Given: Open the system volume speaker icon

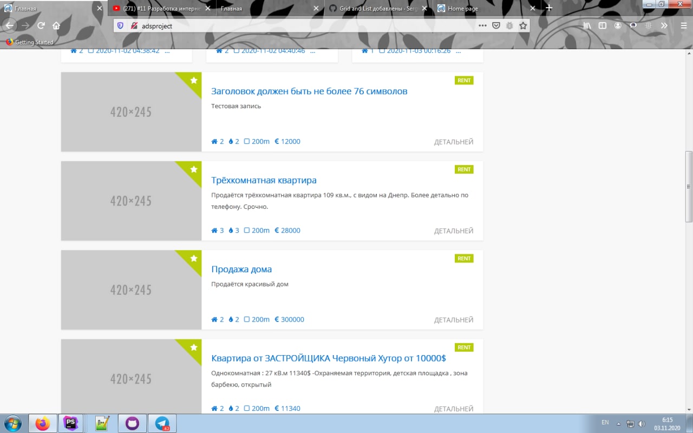Looking at the screenshot, I should click(x=642, y=423).
